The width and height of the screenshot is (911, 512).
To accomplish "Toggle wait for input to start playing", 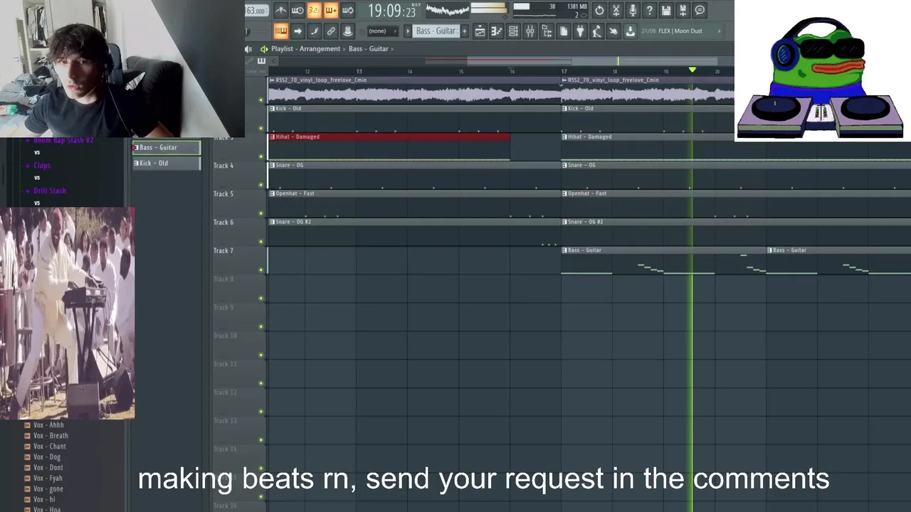I will pos(297,11).
